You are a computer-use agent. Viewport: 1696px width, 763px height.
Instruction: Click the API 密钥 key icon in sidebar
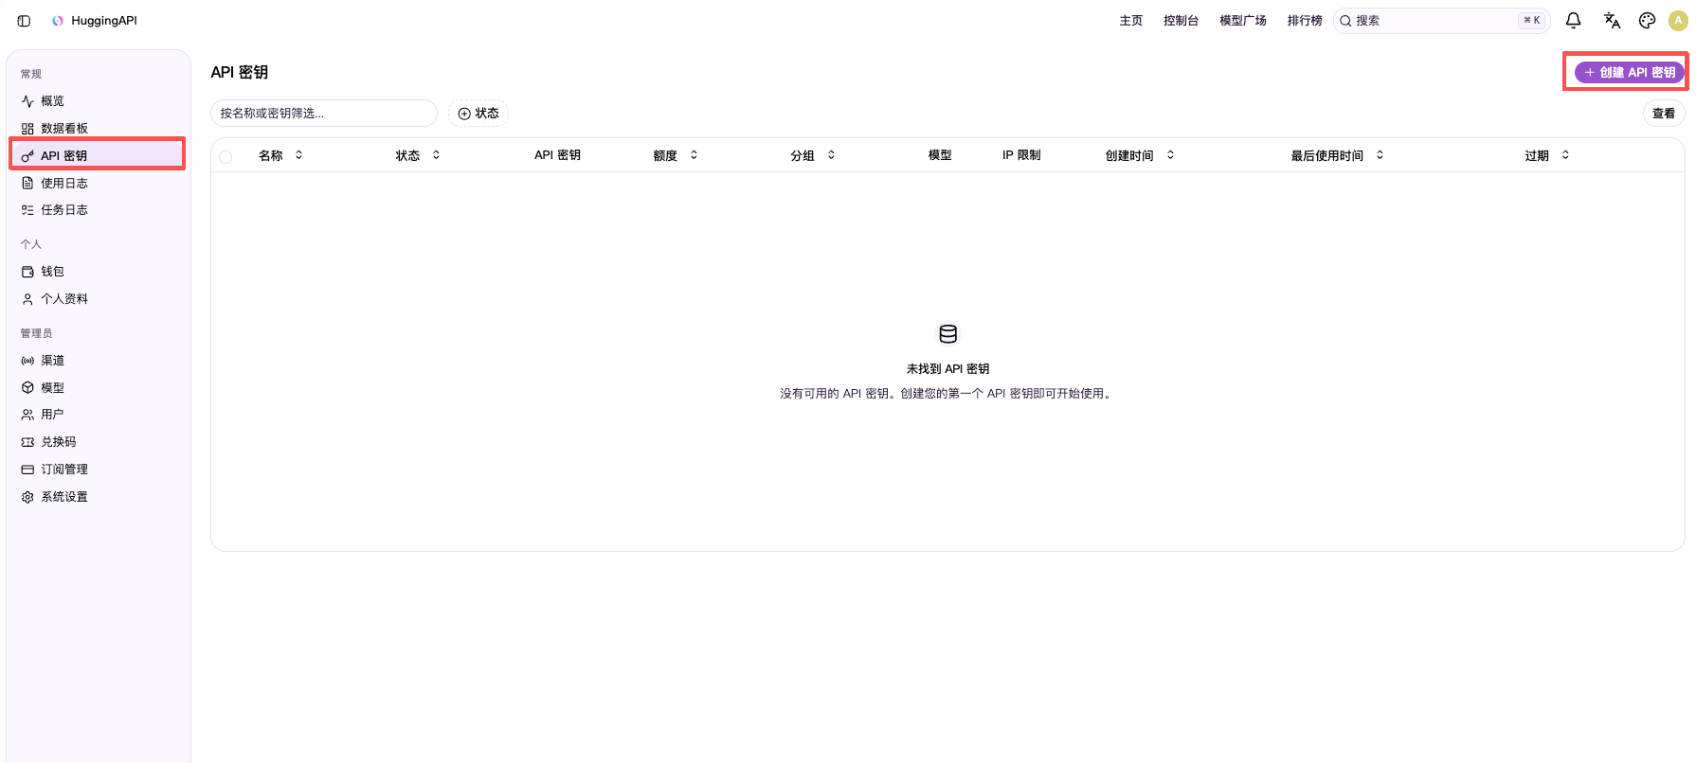[x=27, y=156]
